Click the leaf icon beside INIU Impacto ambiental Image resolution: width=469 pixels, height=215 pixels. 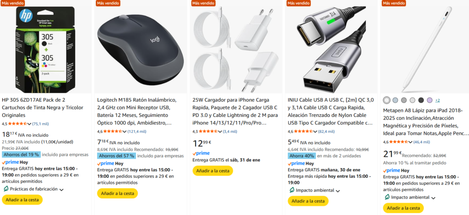tap(292, 190)
